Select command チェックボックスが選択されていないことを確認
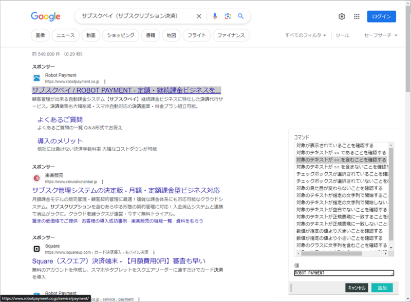This screenshot has width=411, height=302. click(x=341, y=181)
